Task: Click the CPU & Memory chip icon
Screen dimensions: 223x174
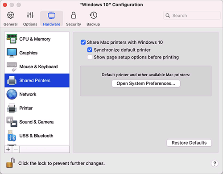Action: click(x=12, y=39)
